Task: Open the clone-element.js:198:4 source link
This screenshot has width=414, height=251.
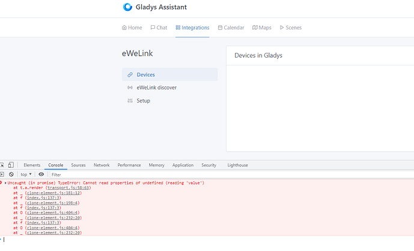Action: pyautogui.click(x=52, y=203)
